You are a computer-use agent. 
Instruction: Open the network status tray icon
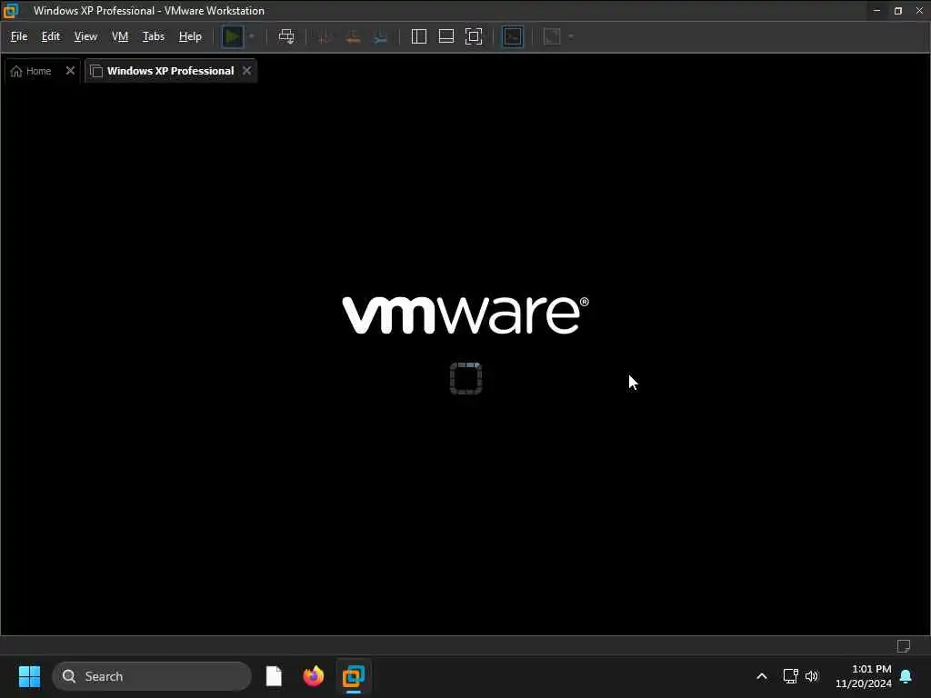790,676
